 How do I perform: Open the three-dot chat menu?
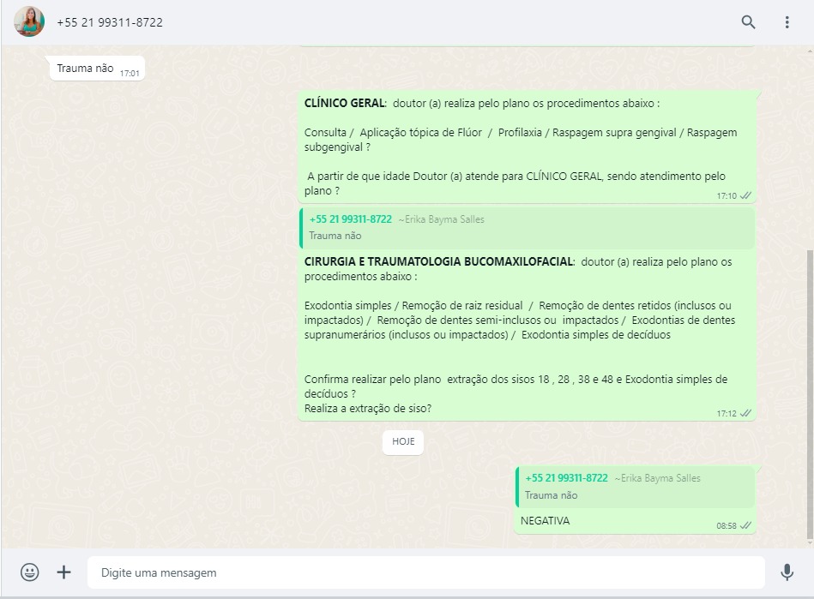787,21
